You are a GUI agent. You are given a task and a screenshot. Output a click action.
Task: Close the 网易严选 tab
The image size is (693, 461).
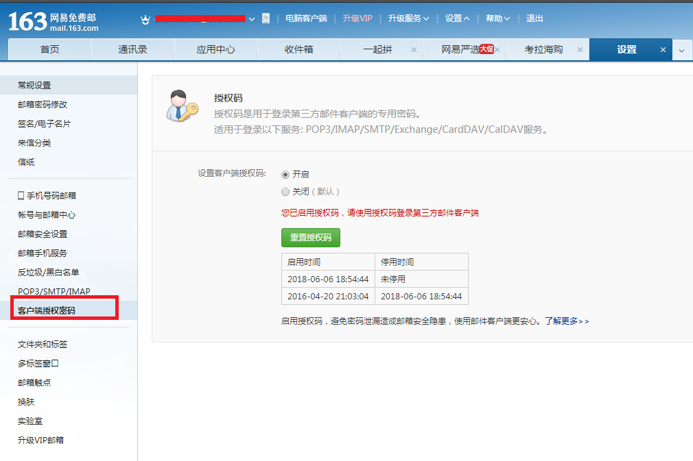click(497, 50)
